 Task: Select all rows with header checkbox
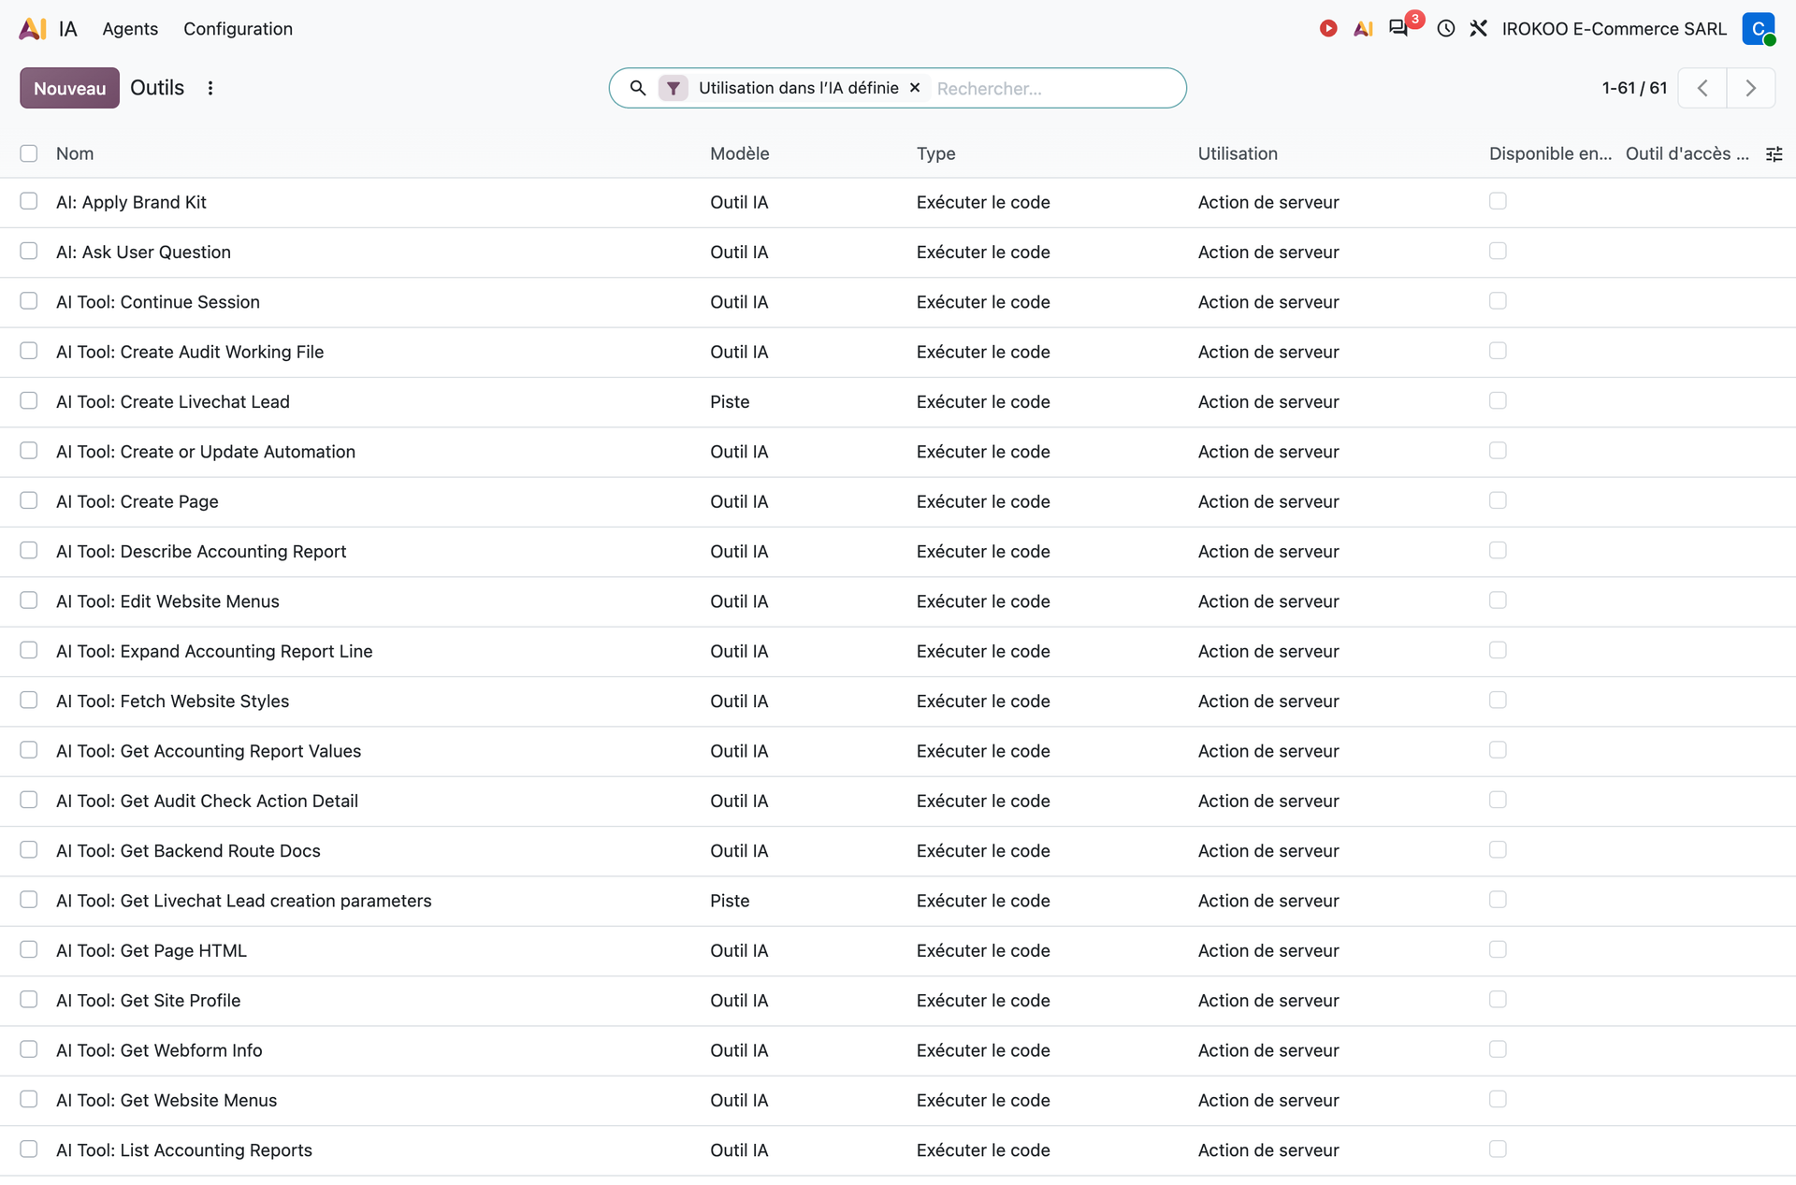(29, 153)
